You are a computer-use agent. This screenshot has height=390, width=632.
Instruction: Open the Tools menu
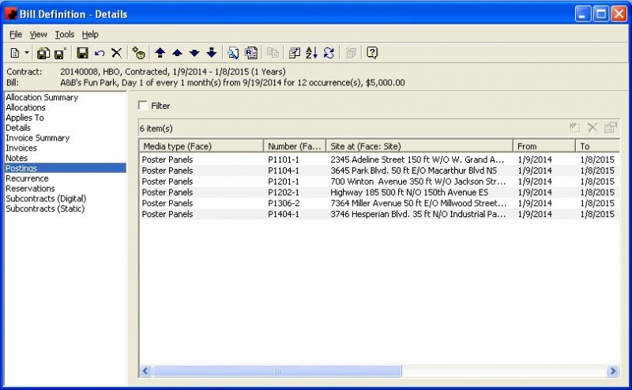[64, 35]
